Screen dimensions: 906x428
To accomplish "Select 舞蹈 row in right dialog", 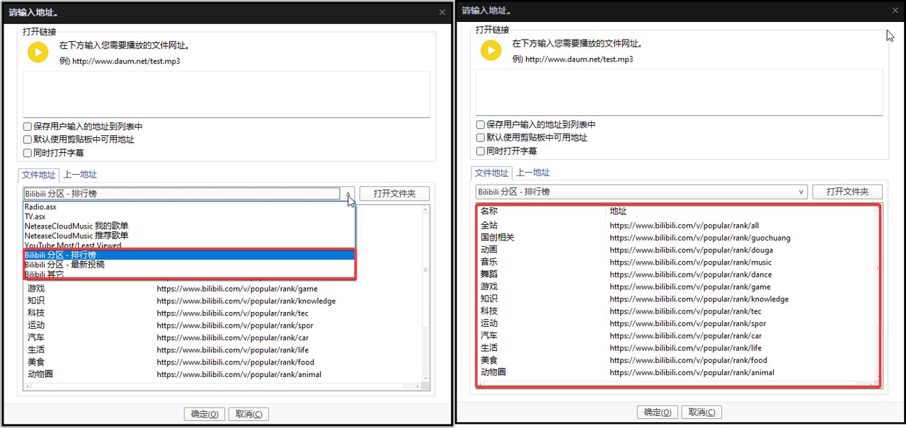I will pos(677,274).
